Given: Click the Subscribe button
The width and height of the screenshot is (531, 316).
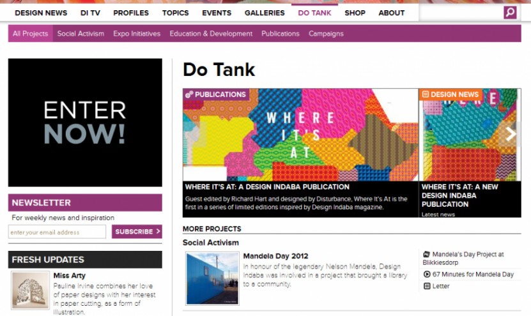Looking at the screenshot, I should tap(137, 232).
